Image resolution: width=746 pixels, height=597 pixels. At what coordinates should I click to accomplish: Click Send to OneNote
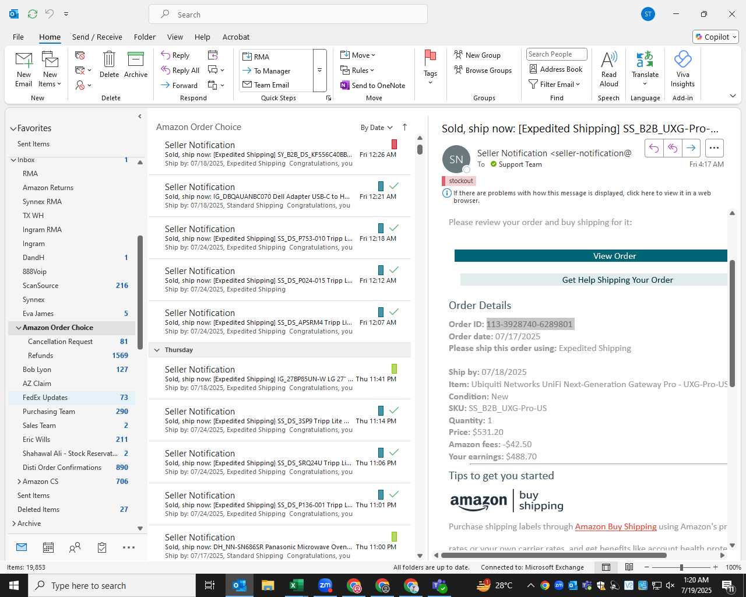coord(373,85)
